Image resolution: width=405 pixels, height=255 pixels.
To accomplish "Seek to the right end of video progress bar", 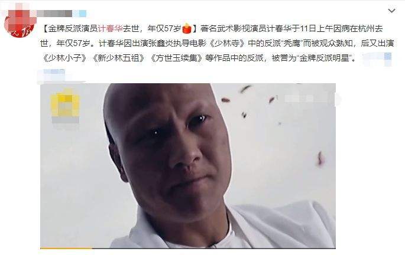I will click(x=335, y=248).
